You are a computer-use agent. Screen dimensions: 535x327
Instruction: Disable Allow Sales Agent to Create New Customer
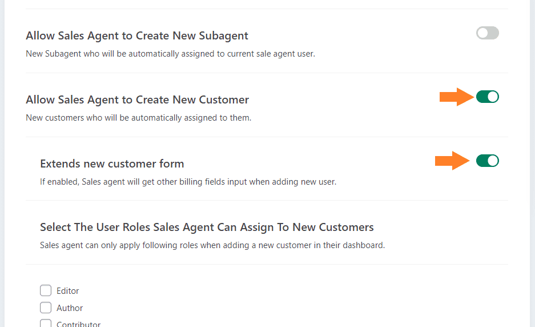pyautogui.click(x=487, y=97)
